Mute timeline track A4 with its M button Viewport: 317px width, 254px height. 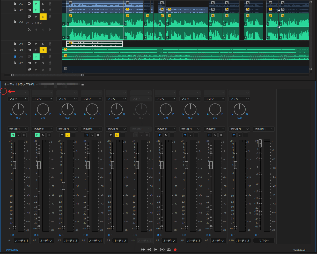[36, 44]
